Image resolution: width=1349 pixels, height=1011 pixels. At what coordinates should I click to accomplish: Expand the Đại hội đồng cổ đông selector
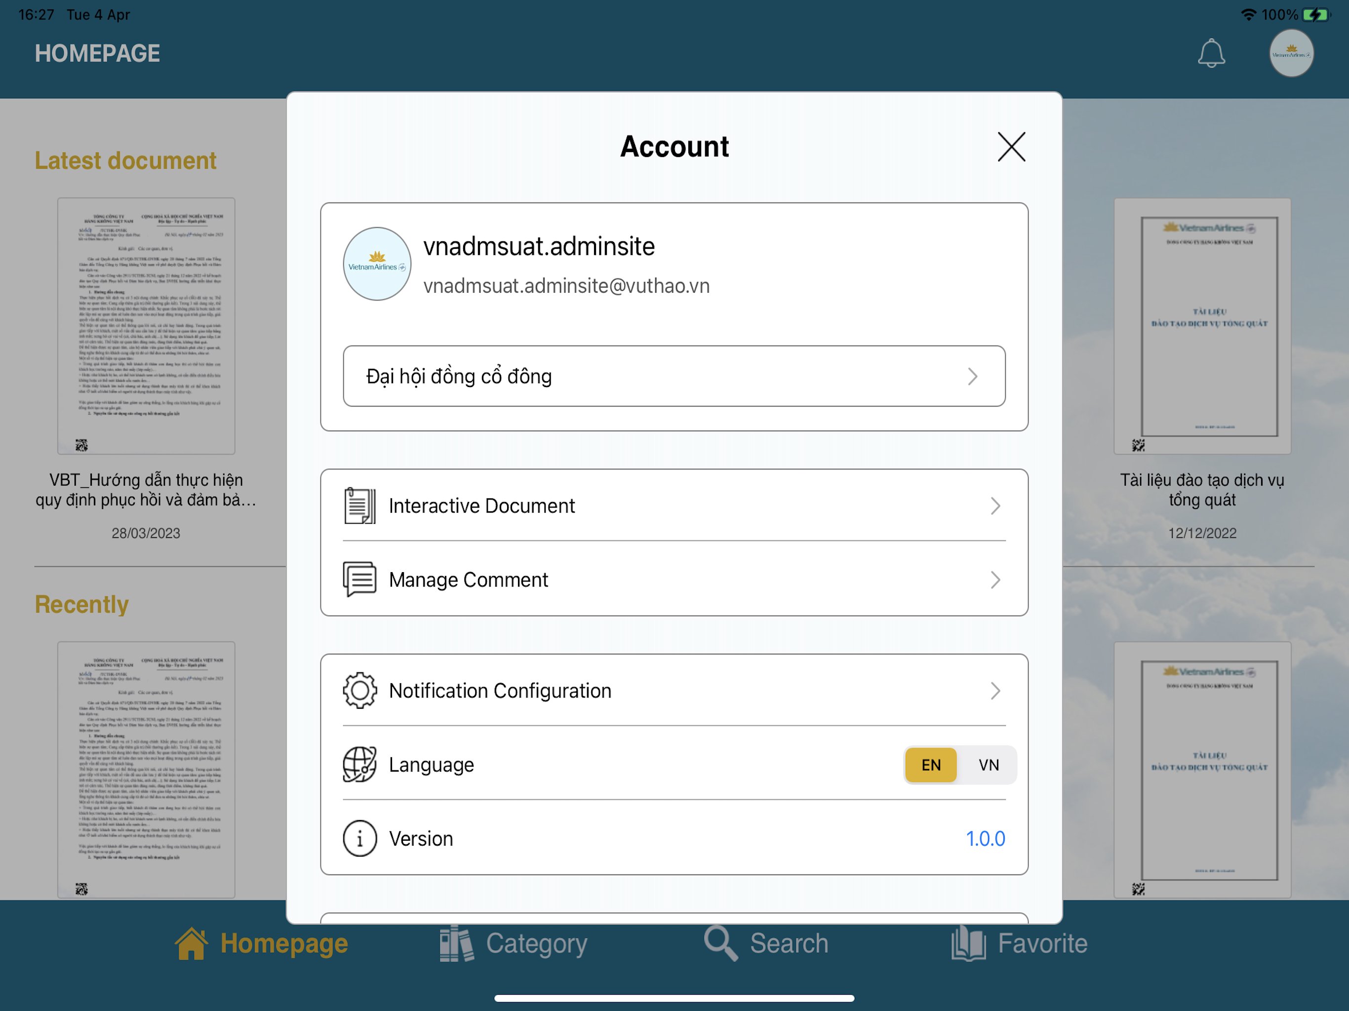point(674,376)
